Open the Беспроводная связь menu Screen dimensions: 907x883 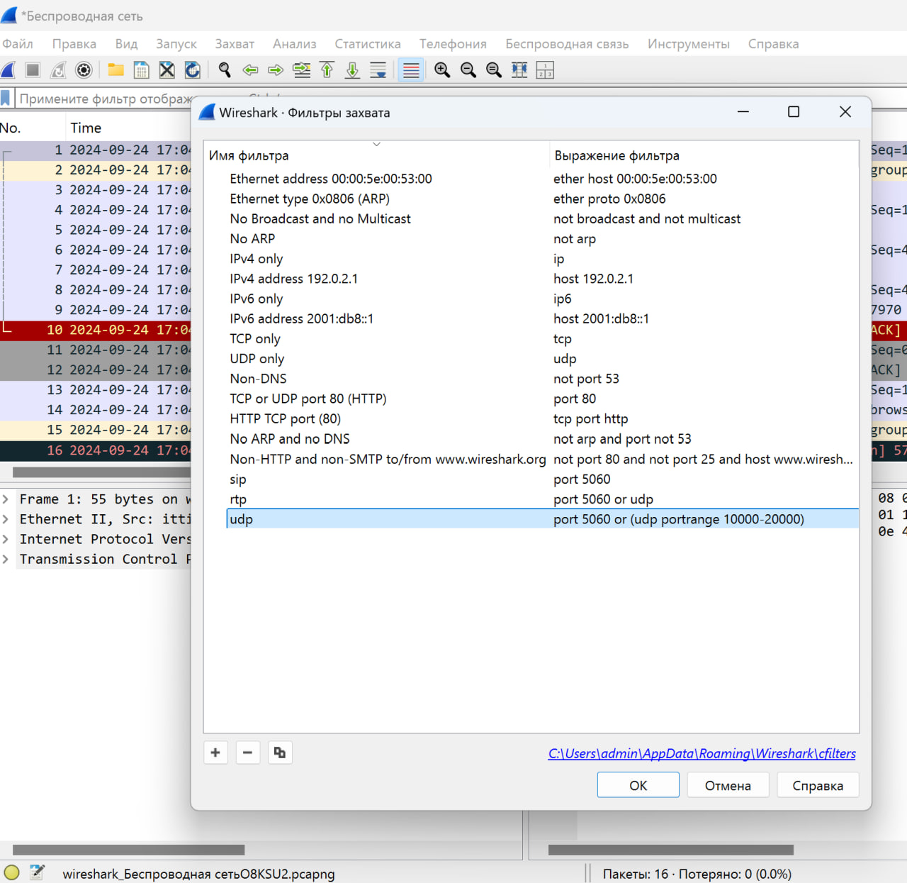(567, 44)
